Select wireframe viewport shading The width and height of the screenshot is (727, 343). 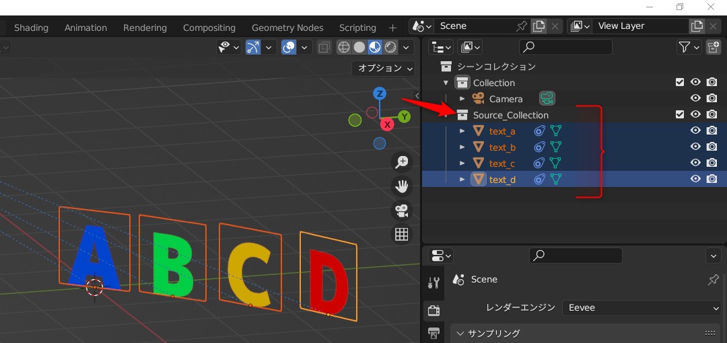coord(343,47)
